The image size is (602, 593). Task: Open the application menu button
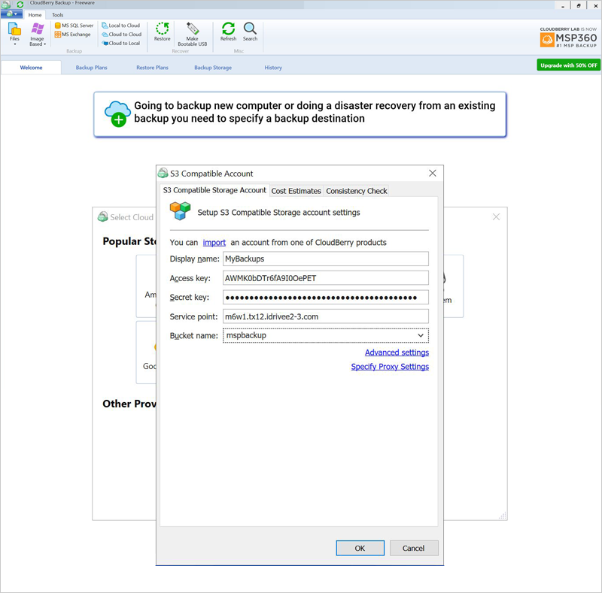point(11,14)
